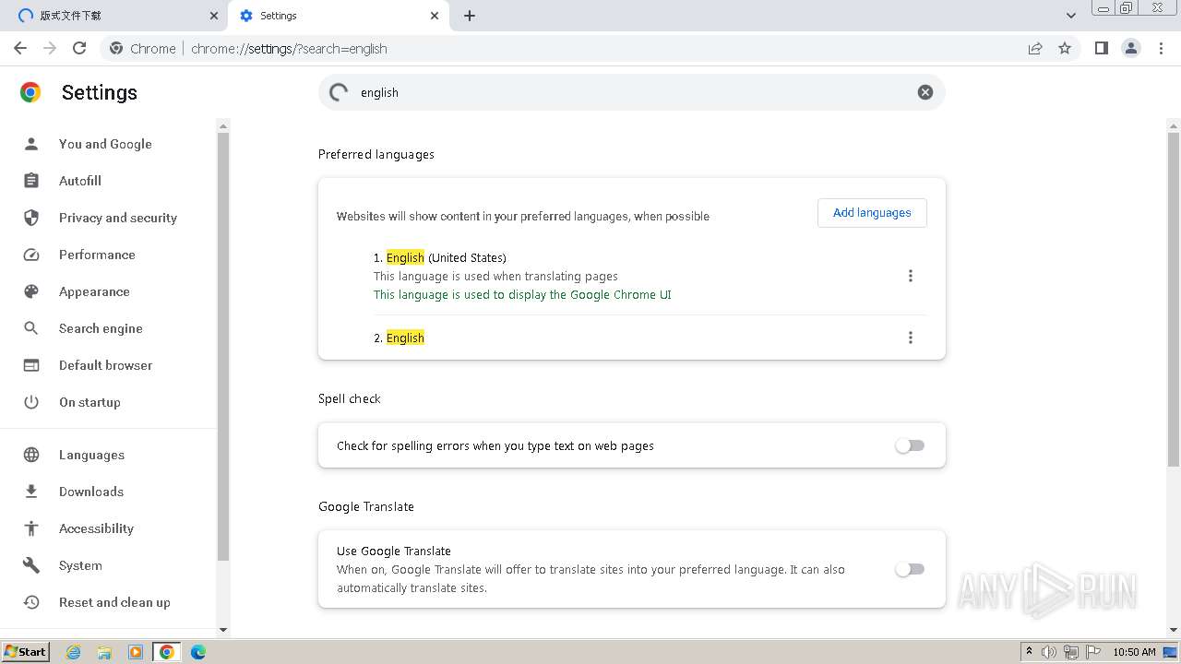Open the new tab plus button
Image resolution: width=1181 pixels, height=664 pixels.
[x=470, y=16]
